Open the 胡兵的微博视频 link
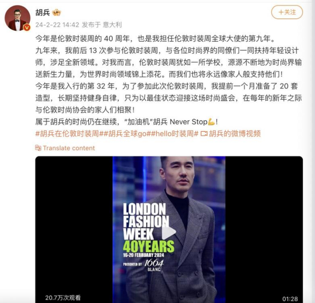The height and width of the screenshot is (303, 315). point(235,133)
